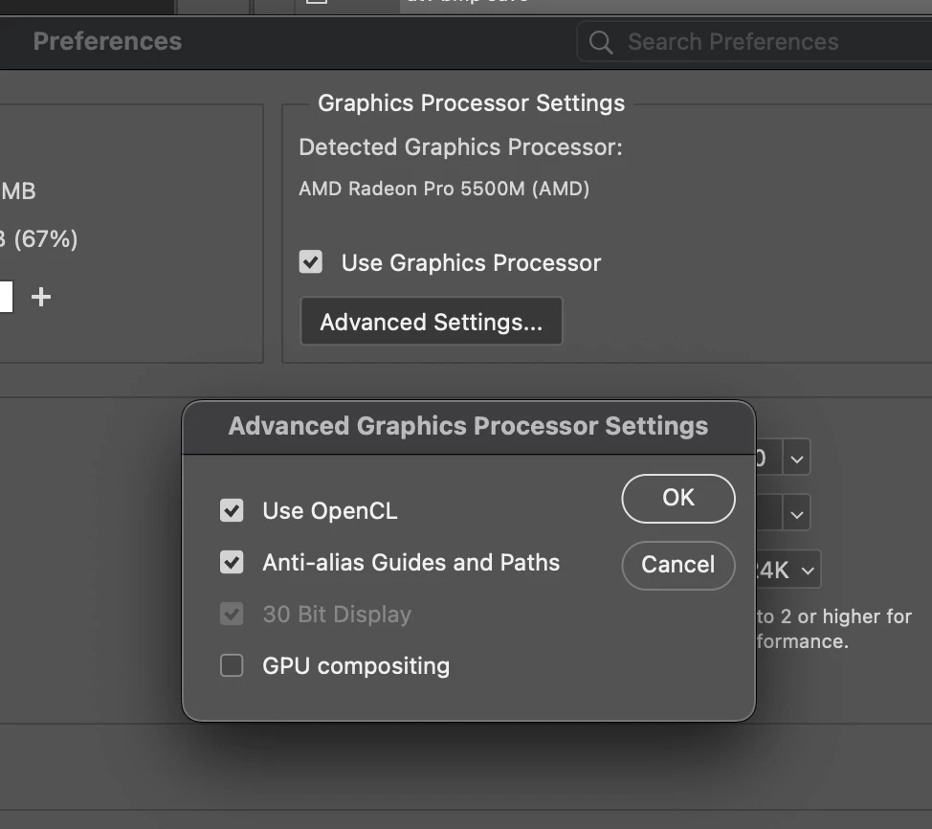932x829 pixels.
Task: Toggle Anti-alias Guides and Paths checkbox
Action: pos(232,562)
